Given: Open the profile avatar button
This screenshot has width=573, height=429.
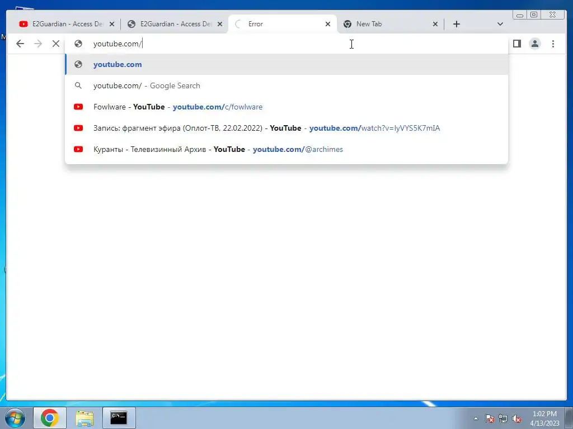Looking at the screenshot, I should click(534, 44).
